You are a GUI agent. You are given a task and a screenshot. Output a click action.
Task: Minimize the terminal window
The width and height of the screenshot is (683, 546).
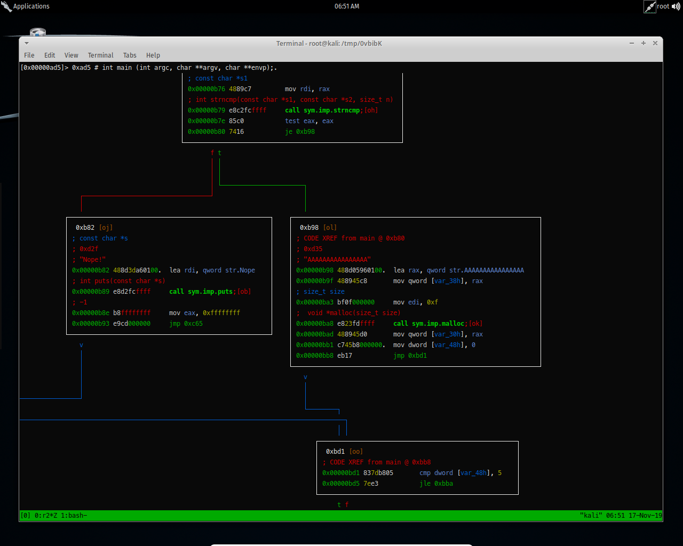pos(632,43)
